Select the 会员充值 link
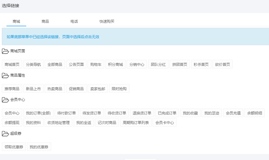This screenshot has height=160, width=269. [x=233, y=113]
